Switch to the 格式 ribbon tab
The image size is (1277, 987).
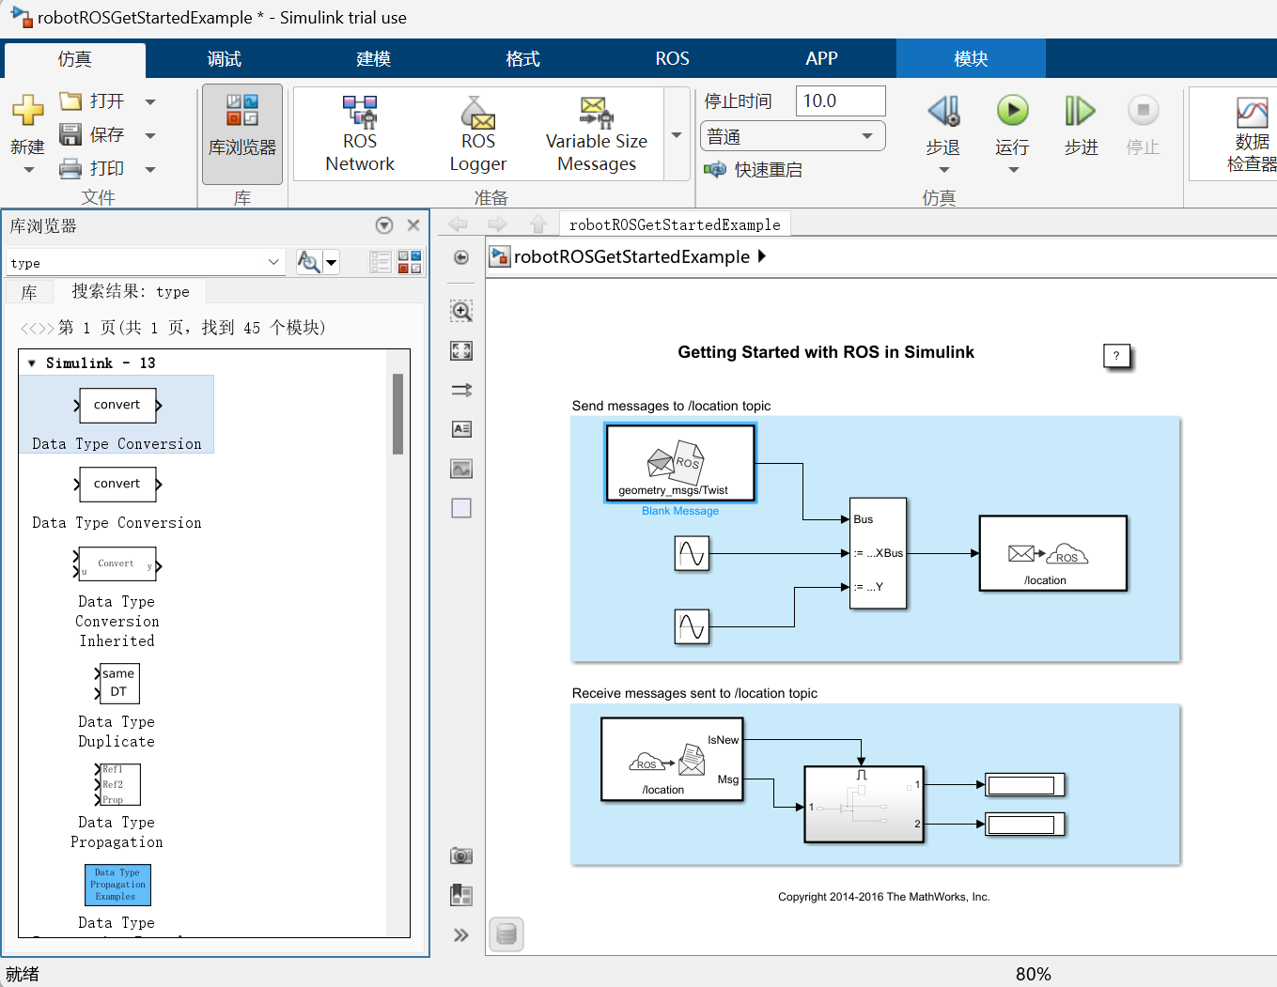(x=522, y=59)
